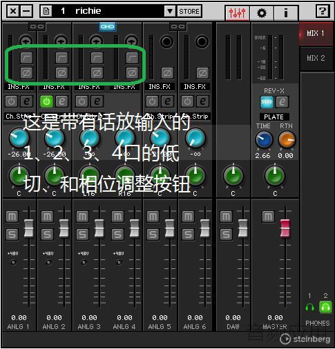Click the ANLG 1 fader handle
The width and height of the screenshot is (335, 349).
(x=29, y=228)
